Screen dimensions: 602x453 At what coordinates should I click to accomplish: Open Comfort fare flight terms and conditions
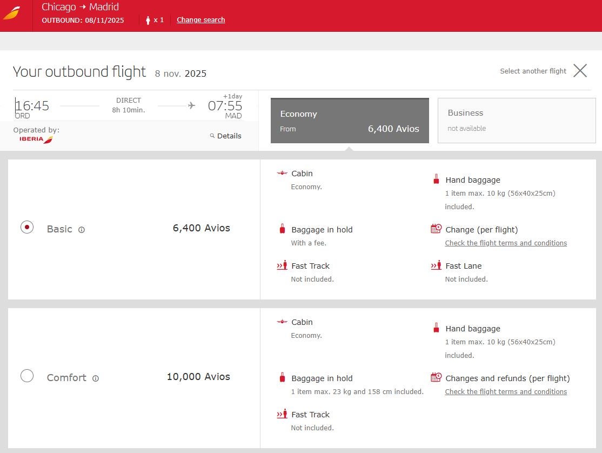click(506, 392)
